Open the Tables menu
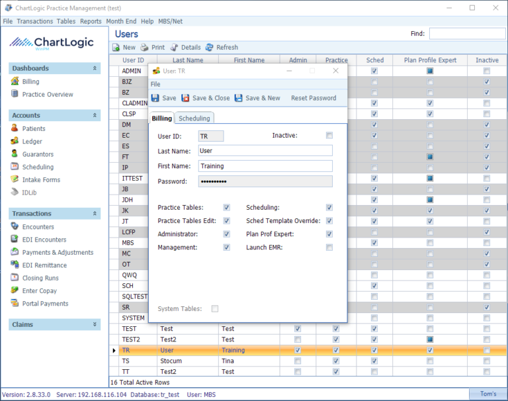This screenshot has width=508, height=401. [66, 21]
